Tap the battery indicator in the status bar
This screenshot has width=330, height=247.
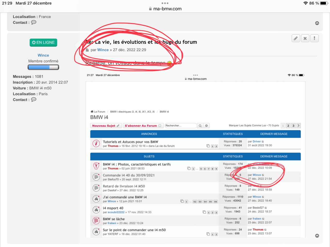[x=324, y=3]
